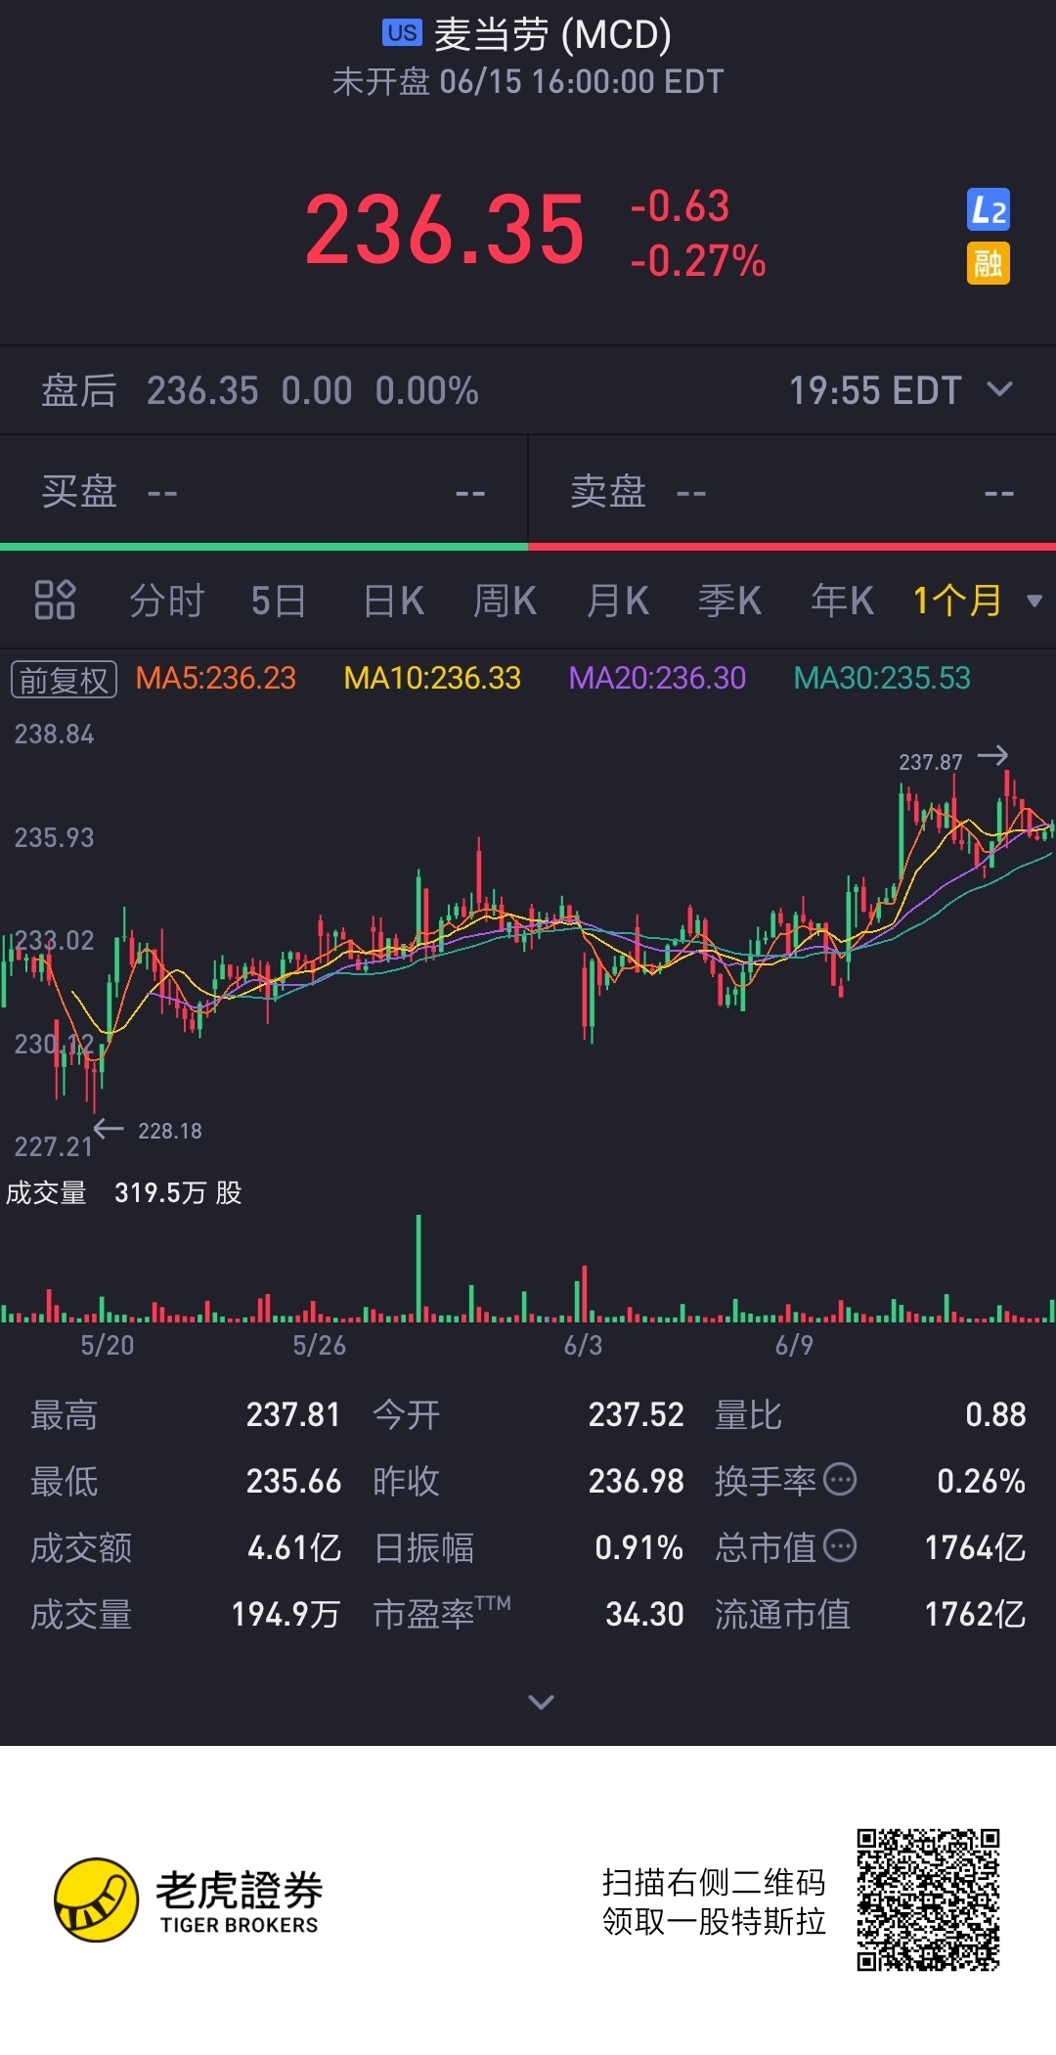This screenshot has width=1056, height=2055.
Task: Tap the blue L2 quote badge
Action: (988, 209)
